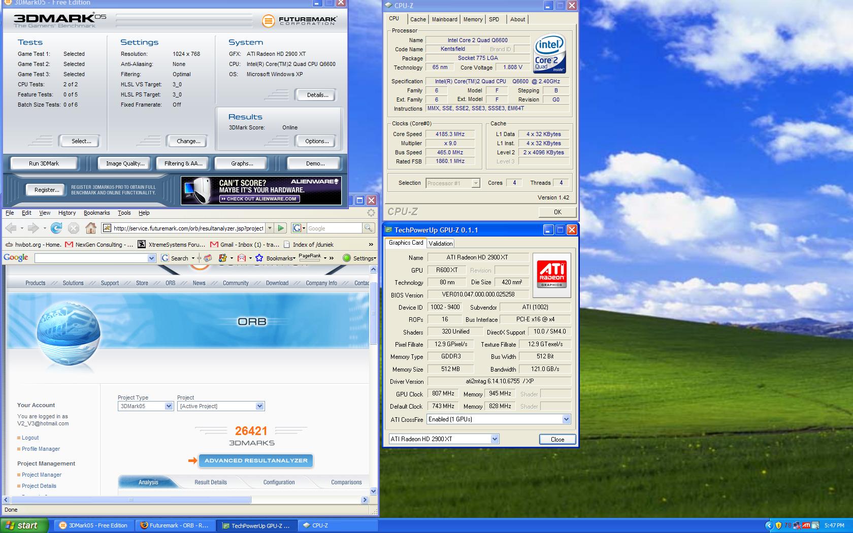This screenshot has width=853, height=533.
Task: Open Profile Manager link
Action: [x=41, y=449]
